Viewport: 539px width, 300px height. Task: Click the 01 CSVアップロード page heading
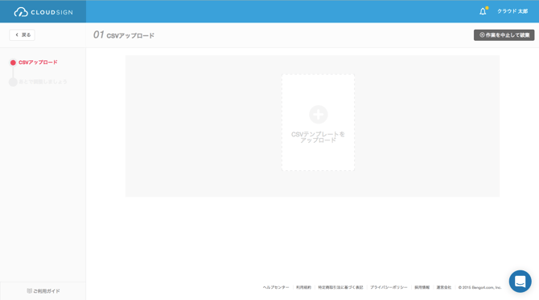(x=124, y=35)
